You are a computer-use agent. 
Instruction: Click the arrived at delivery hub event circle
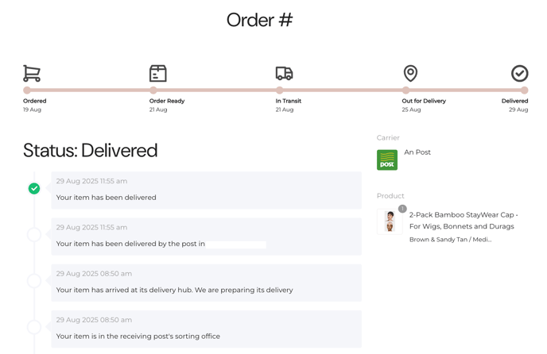34,281
